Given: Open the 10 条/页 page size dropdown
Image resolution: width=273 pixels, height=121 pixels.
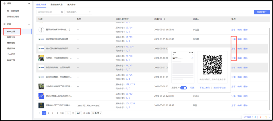Looking at the screenshot, I should click(97, 113).
